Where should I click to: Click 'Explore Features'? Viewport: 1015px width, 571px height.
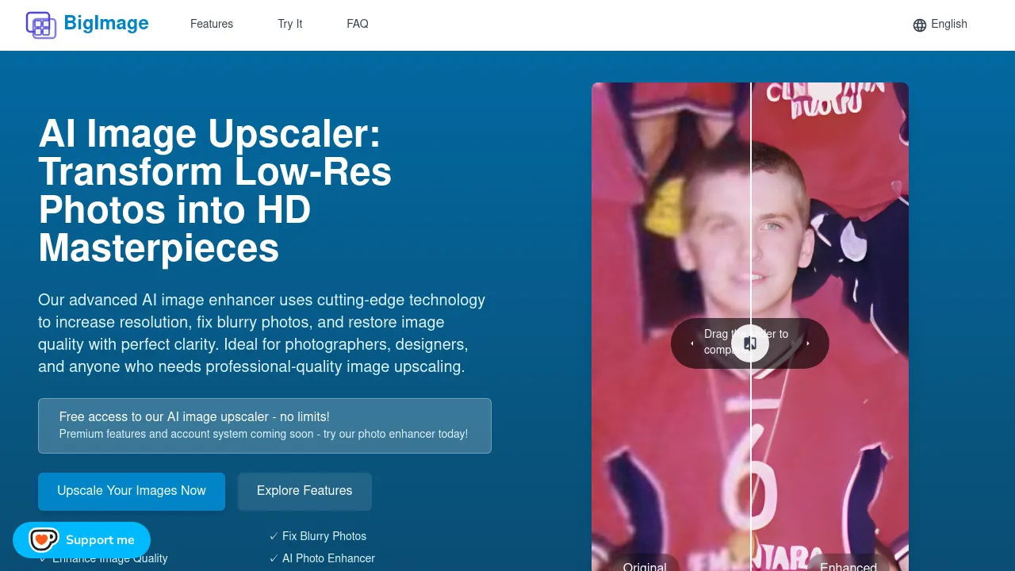304,491
